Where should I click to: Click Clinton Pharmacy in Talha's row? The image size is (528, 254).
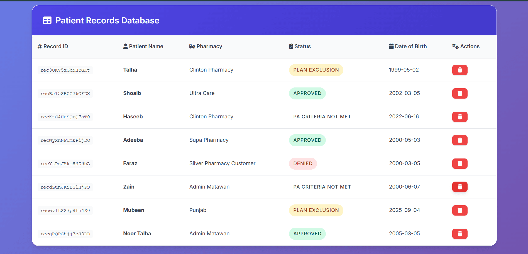pos(211,70)
